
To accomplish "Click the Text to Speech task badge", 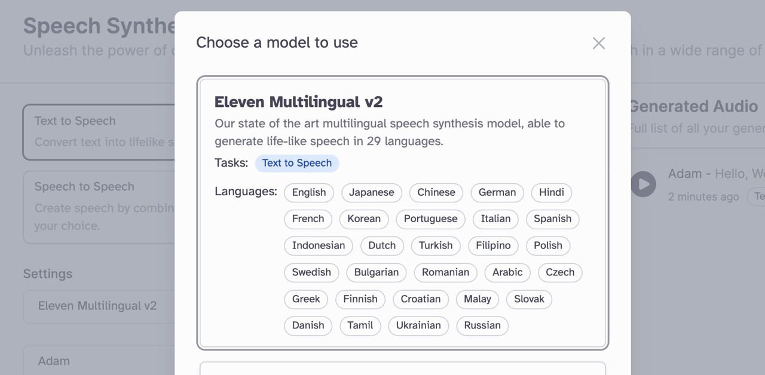I will 297,163.
